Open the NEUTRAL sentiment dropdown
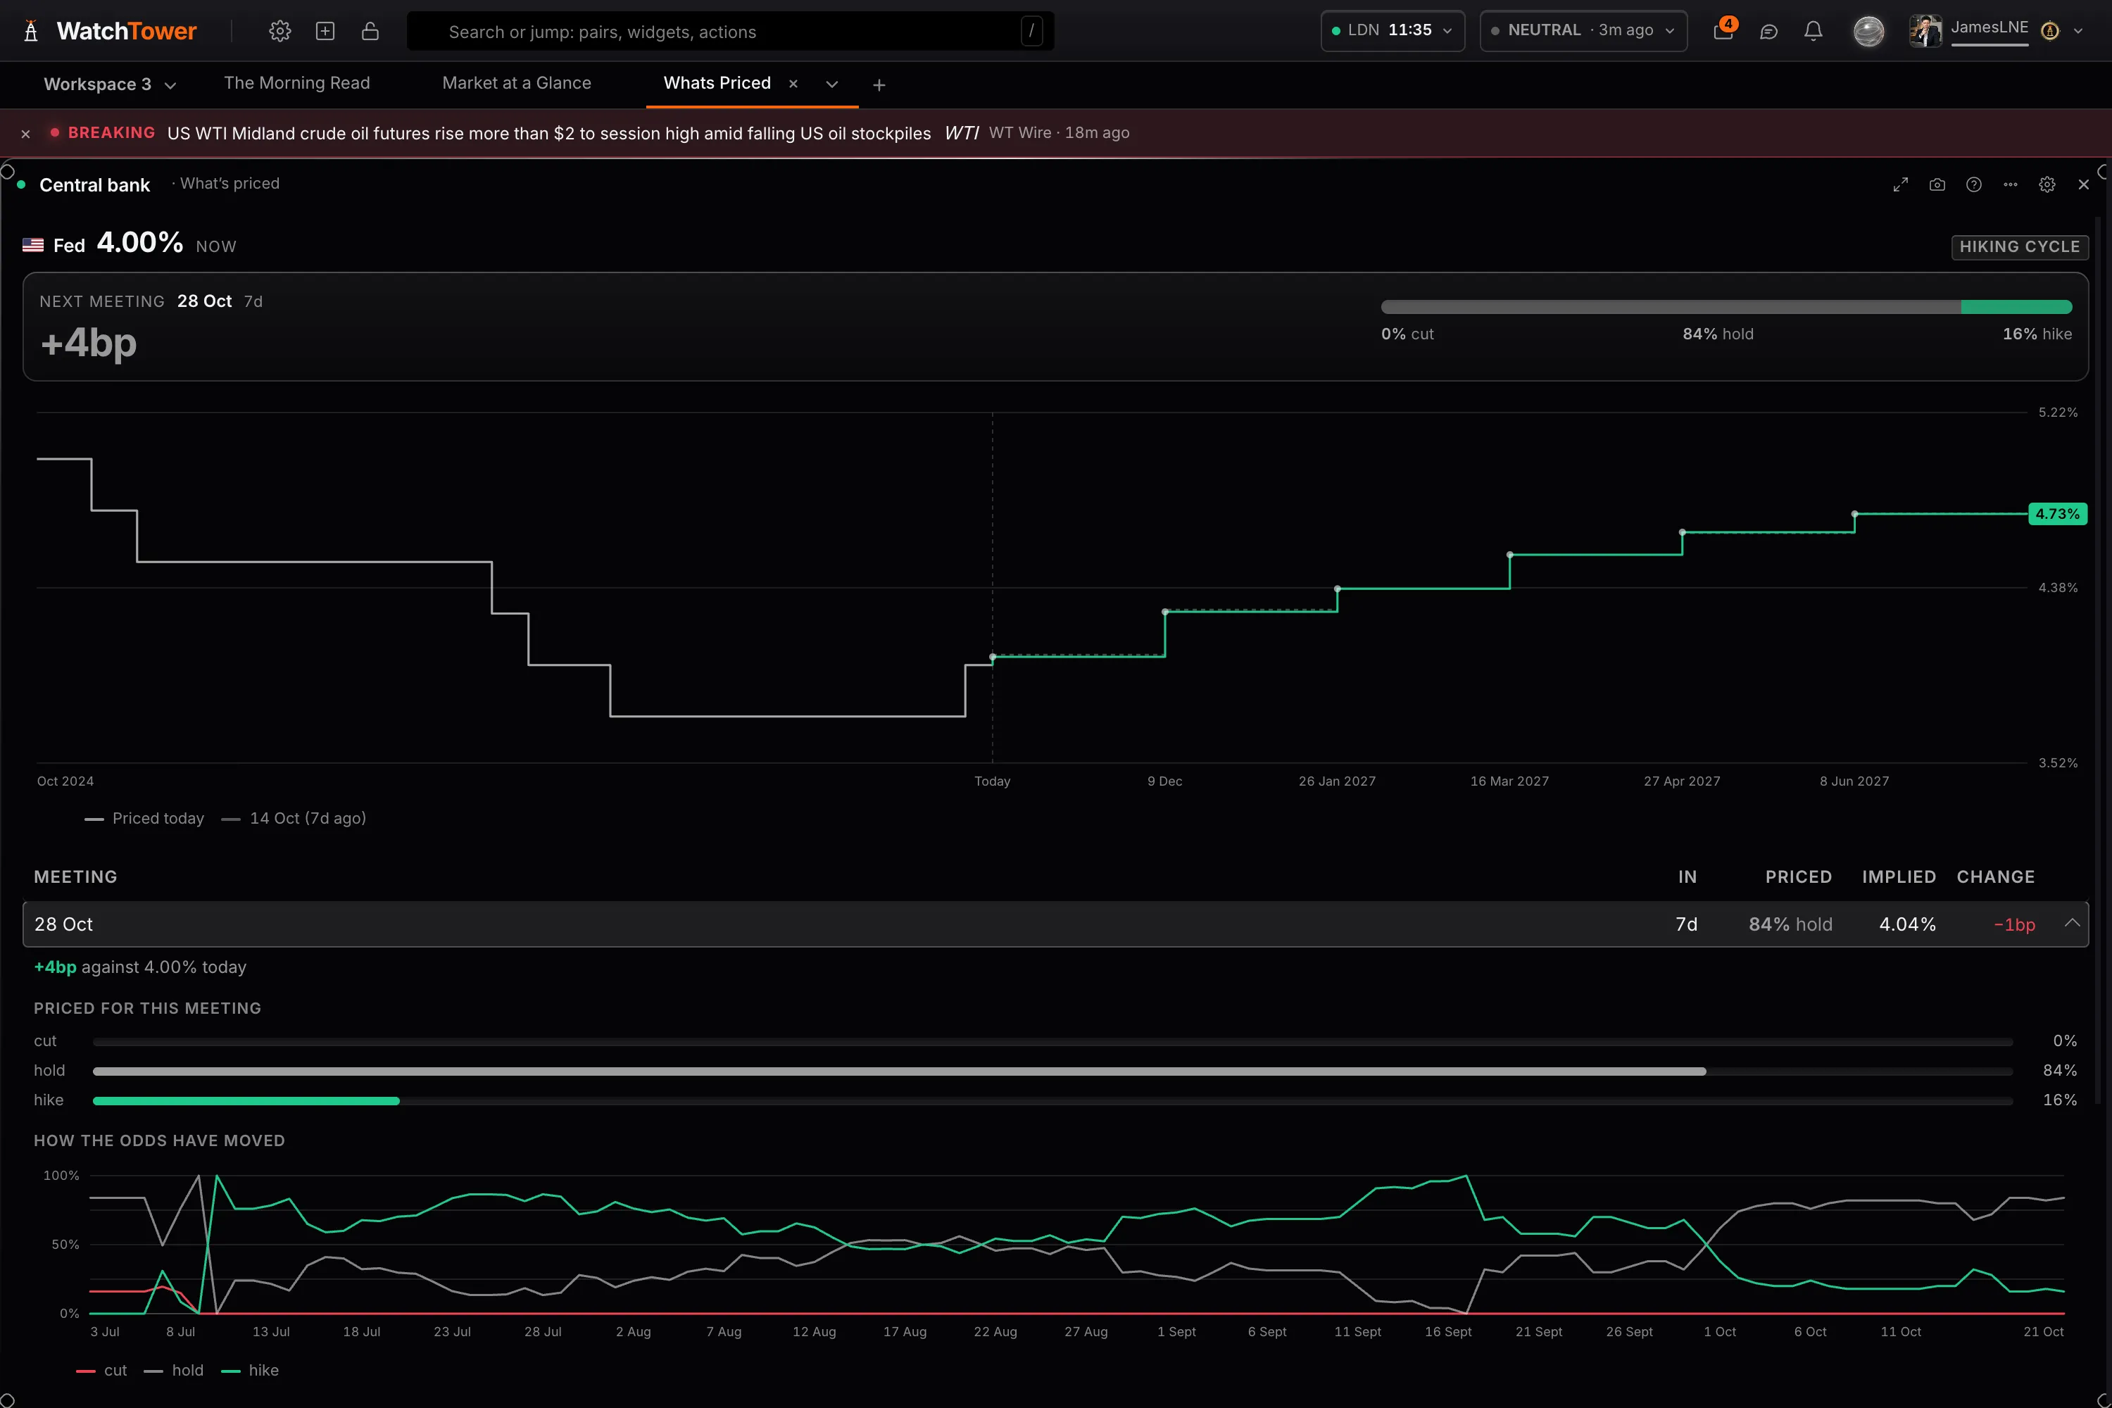2112x1408 pixels. (x=1583, y=30)
